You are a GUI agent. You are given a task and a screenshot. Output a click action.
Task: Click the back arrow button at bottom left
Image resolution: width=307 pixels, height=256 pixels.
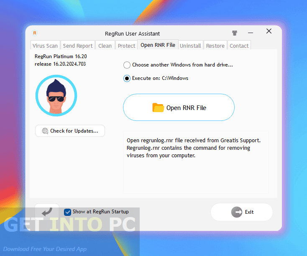point(47,211)
